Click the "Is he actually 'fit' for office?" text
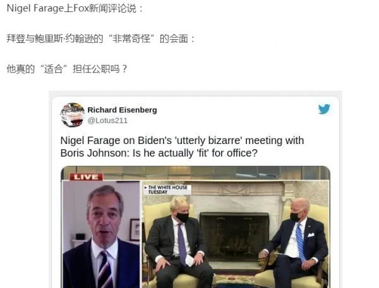This screenshot has height=288, width=379. tap(195, 153)
